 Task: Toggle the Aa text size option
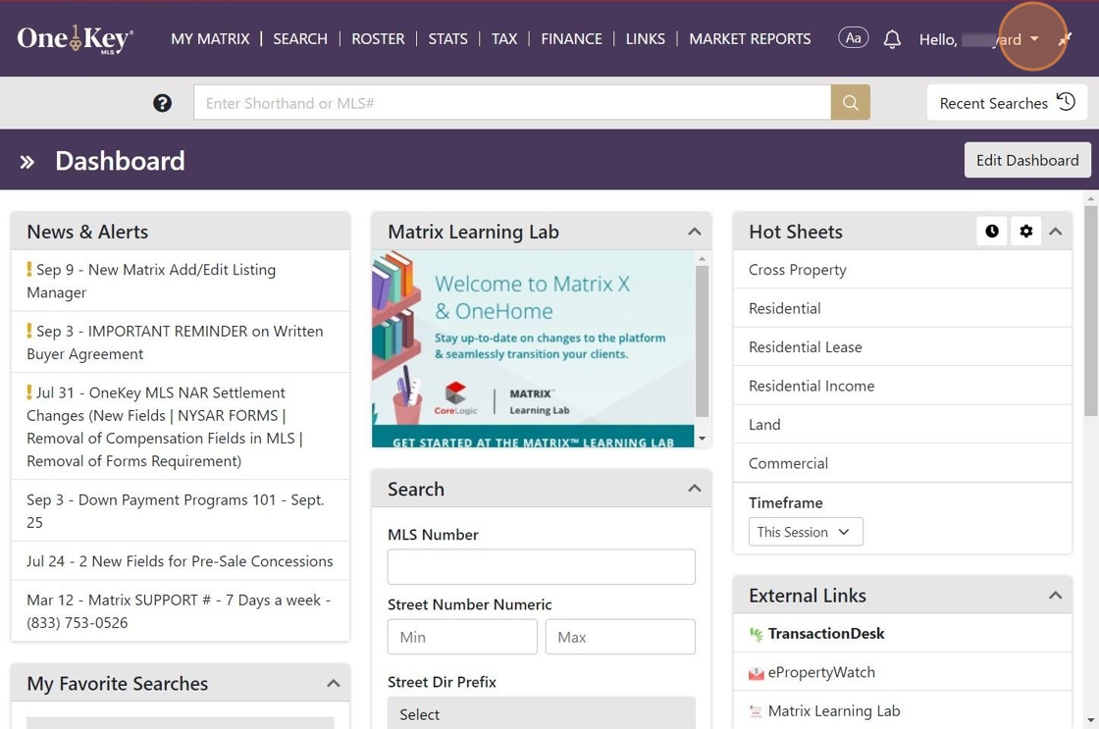pos(853,38)
